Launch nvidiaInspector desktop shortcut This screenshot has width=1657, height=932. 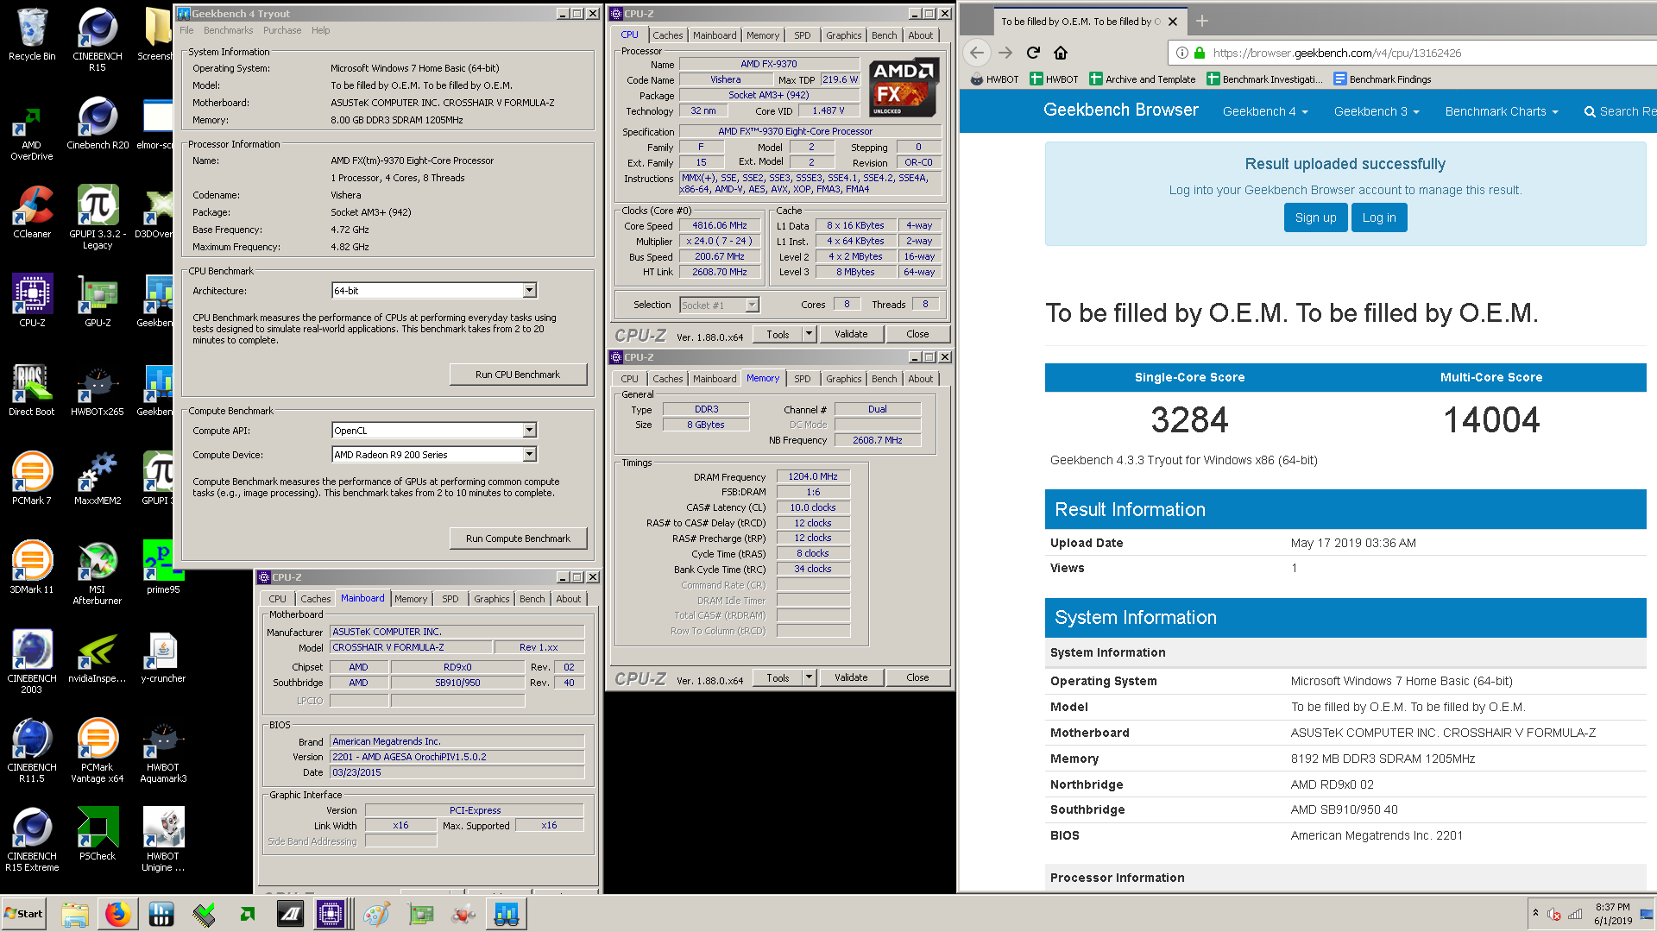pyautogui.click(x=98, y=656)
